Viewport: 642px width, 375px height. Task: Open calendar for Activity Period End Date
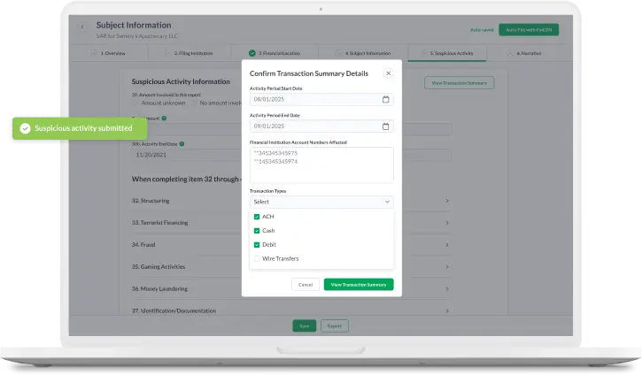point(385,126)
